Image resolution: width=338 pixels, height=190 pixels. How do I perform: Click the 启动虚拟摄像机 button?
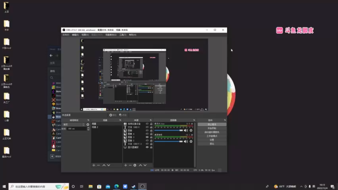212,132
